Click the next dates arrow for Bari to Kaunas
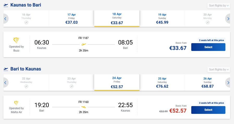234x124 pixels. pyautogui.click(x=228, y=83)
